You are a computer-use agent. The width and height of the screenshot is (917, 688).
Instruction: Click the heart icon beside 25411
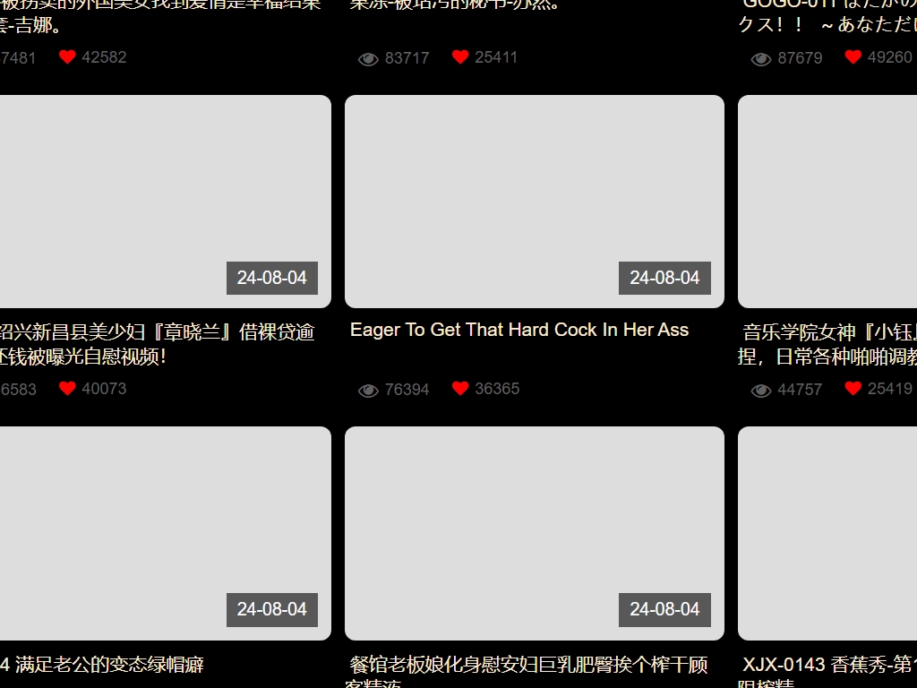[x=460, y=57]
